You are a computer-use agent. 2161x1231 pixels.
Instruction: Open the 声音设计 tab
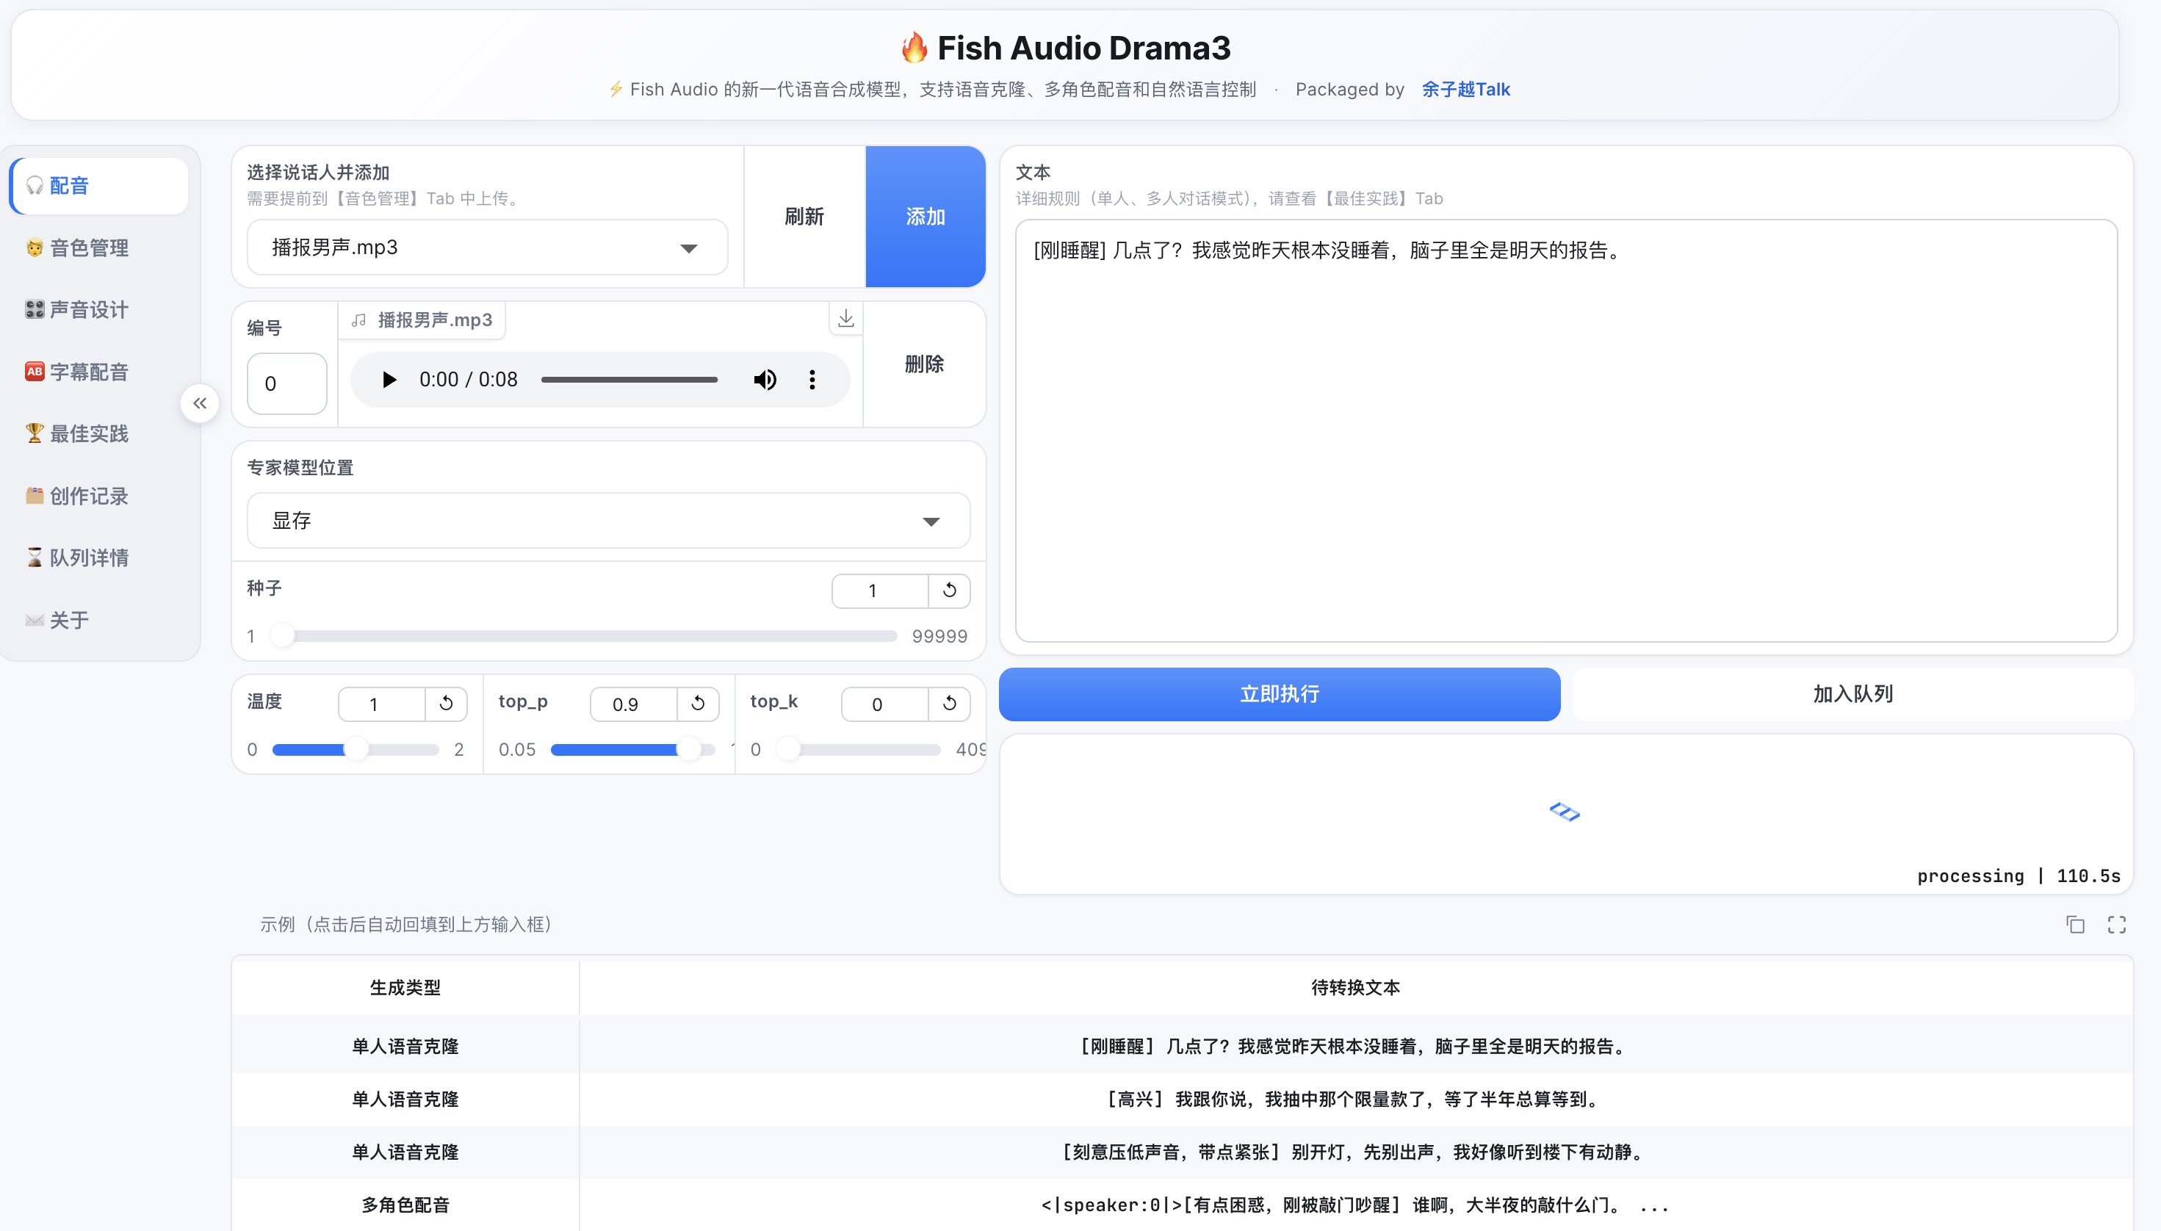[100, 309]
